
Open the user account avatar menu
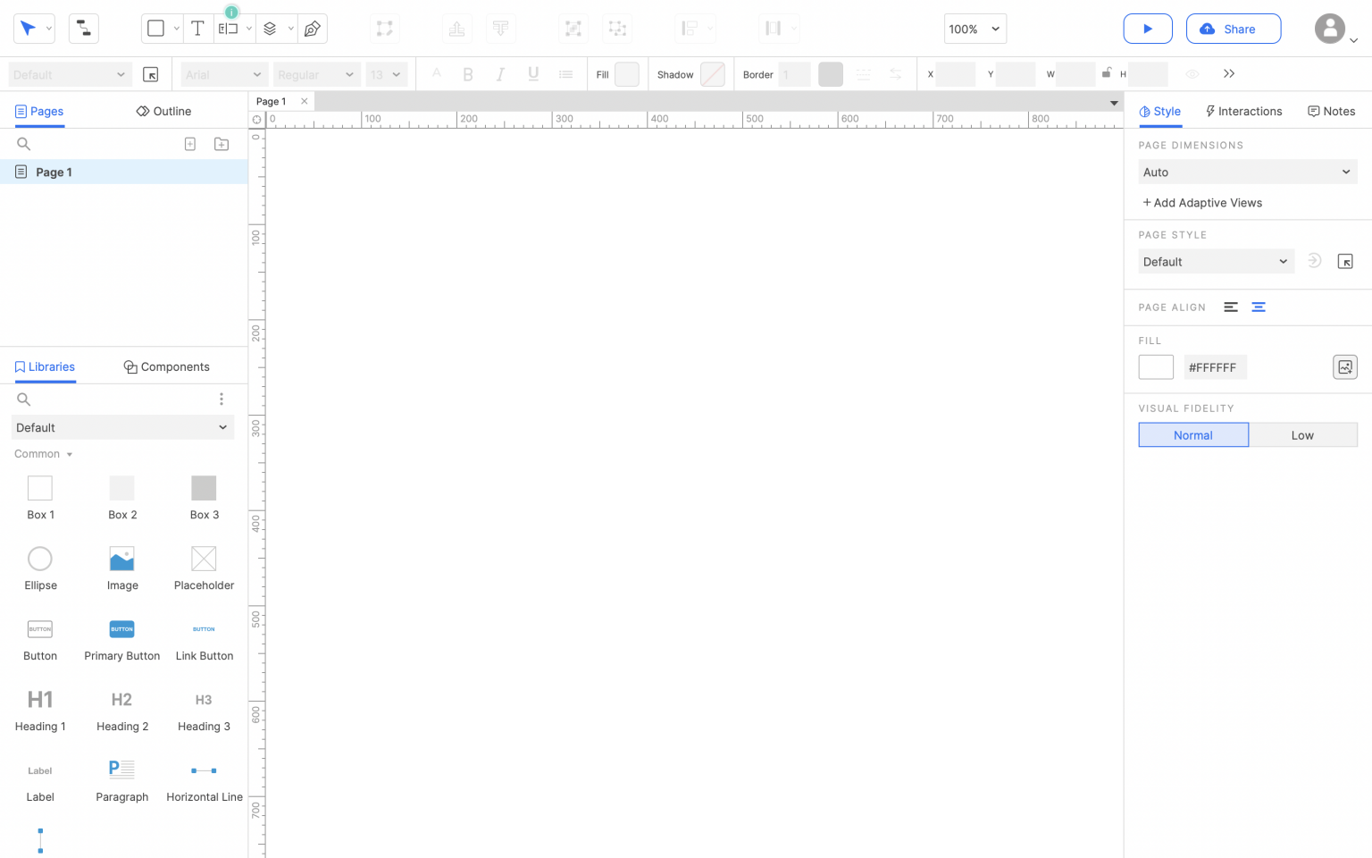tap(1330, 29)
